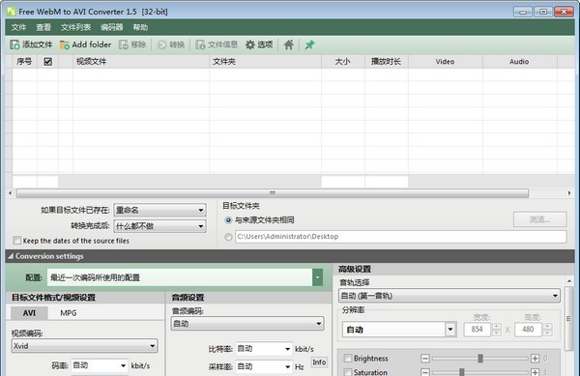Open the 如果目标文件已存在 dropdown showing 重命名
The image size is (580, 376).
(159, 210)
